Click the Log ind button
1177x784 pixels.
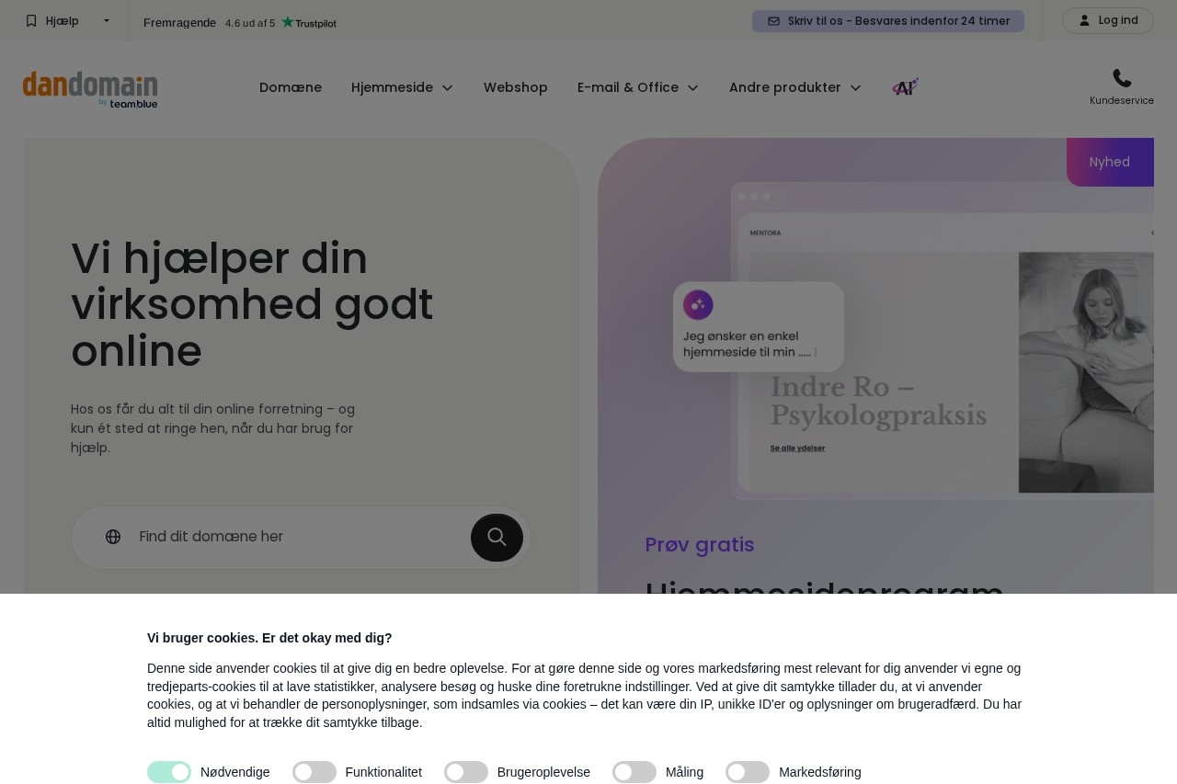(1108, 20)
